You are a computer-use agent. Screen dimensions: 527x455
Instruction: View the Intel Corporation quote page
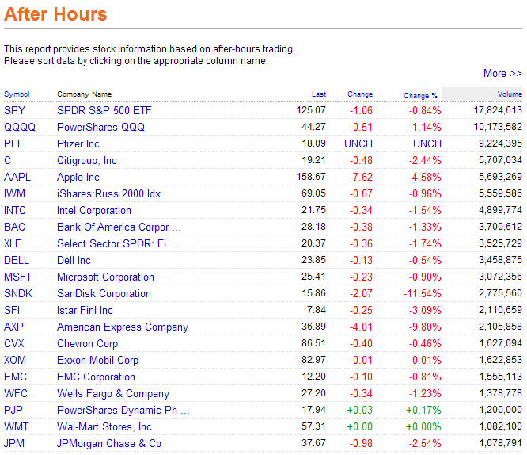[x=94, y=210]
